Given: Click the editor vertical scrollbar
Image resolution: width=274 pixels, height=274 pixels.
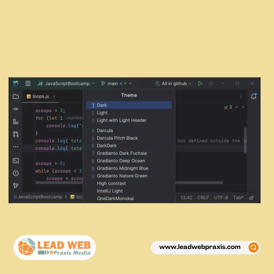Looking at the screenshot, I should point(245,140).
